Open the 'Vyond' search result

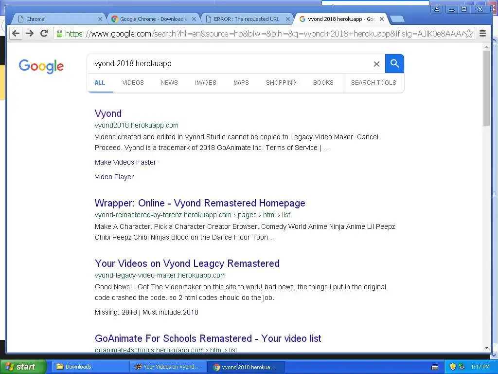[x=108, y=113]
